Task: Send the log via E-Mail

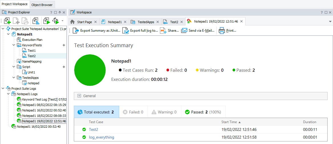Action: click(184, 31)
